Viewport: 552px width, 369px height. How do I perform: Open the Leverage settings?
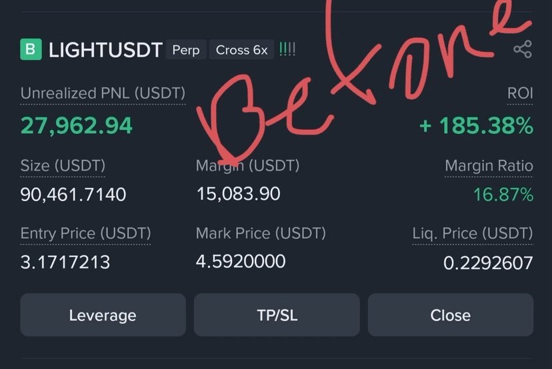coord(103,315)
